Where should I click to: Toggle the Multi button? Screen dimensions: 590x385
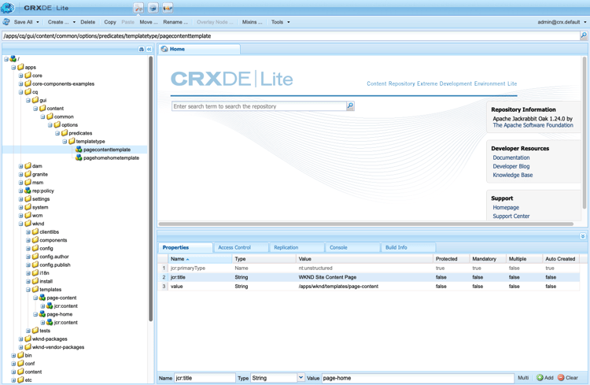523,377
